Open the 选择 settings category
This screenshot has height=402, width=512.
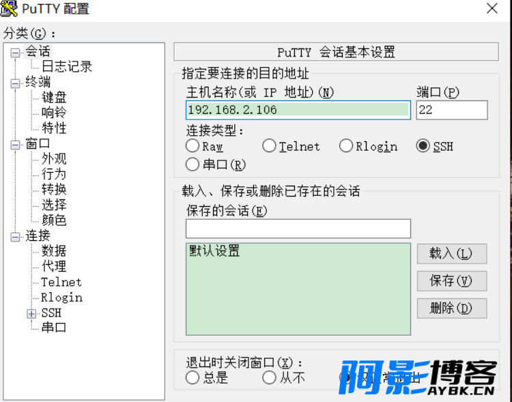pyautogui.click(x=54, y=205)
